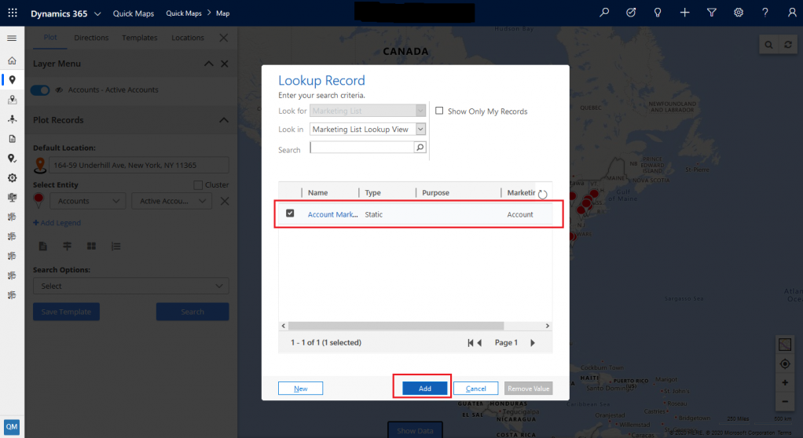Go to first page of lookup results
The height and width of the screenshot is (438, 803).
click(470, 343)
